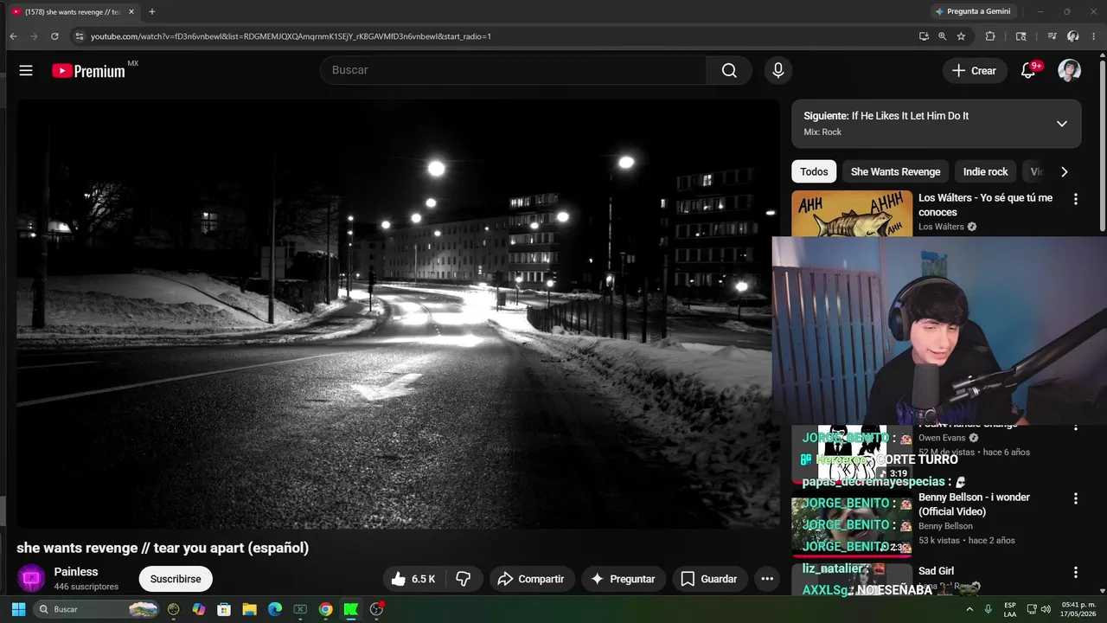
Task: Click the search magnifier button
Action: pos(729,70)
